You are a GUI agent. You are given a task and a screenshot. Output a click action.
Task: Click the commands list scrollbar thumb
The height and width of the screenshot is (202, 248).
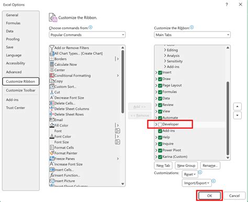(x=123, y=82)
